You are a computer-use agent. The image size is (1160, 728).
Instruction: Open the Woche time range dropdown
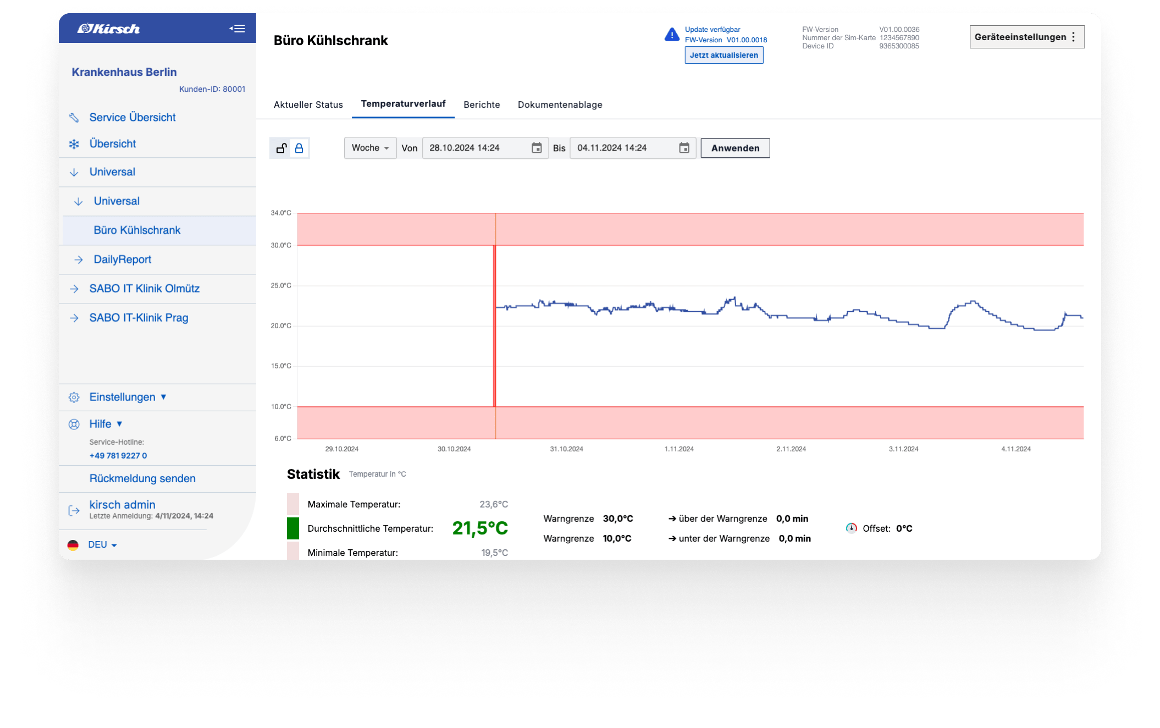coord(371,148)
